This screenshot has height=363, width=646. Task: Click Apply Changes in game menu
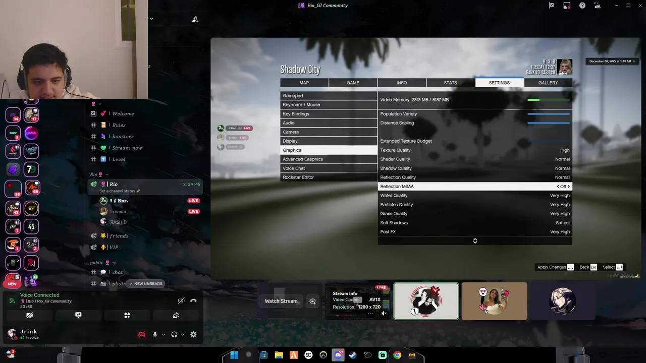555,267
